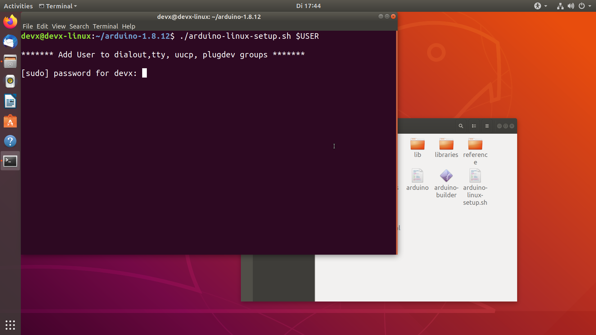
Task: Open the Edit menu in Terminal
Action: point(42,26)
